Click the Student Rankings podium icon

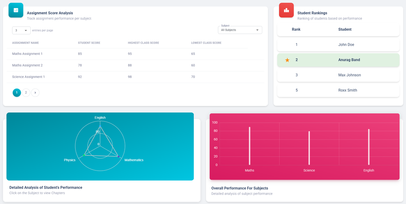pos(286,10)
